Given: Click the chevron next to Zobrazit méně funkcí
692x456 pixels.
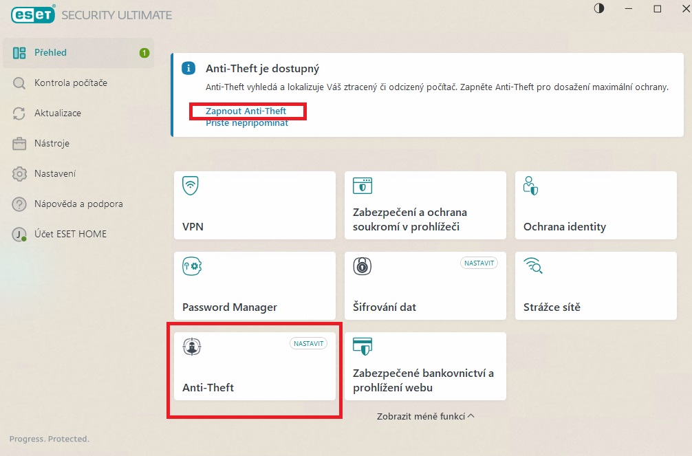Looking at the screenshot, I should coord(471,416).
